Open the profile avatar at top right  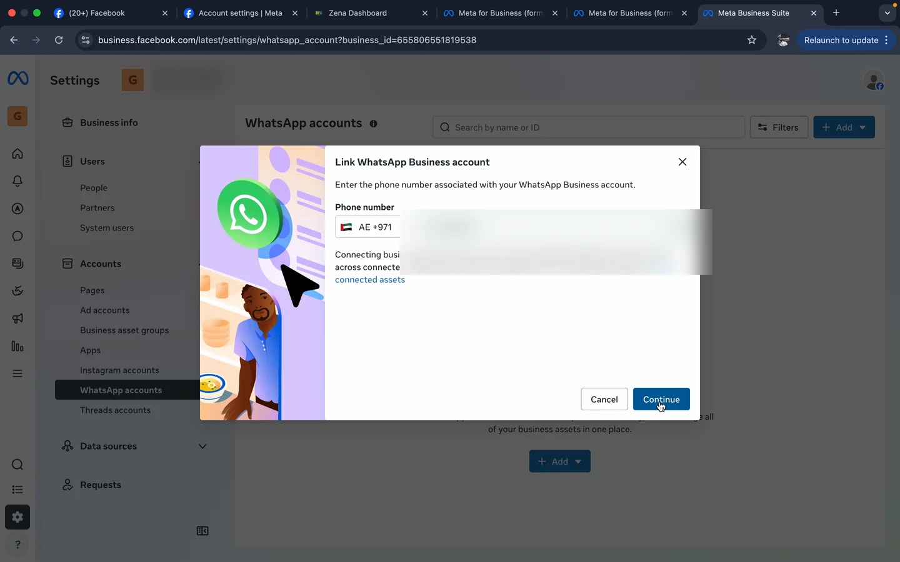point(874,81)
